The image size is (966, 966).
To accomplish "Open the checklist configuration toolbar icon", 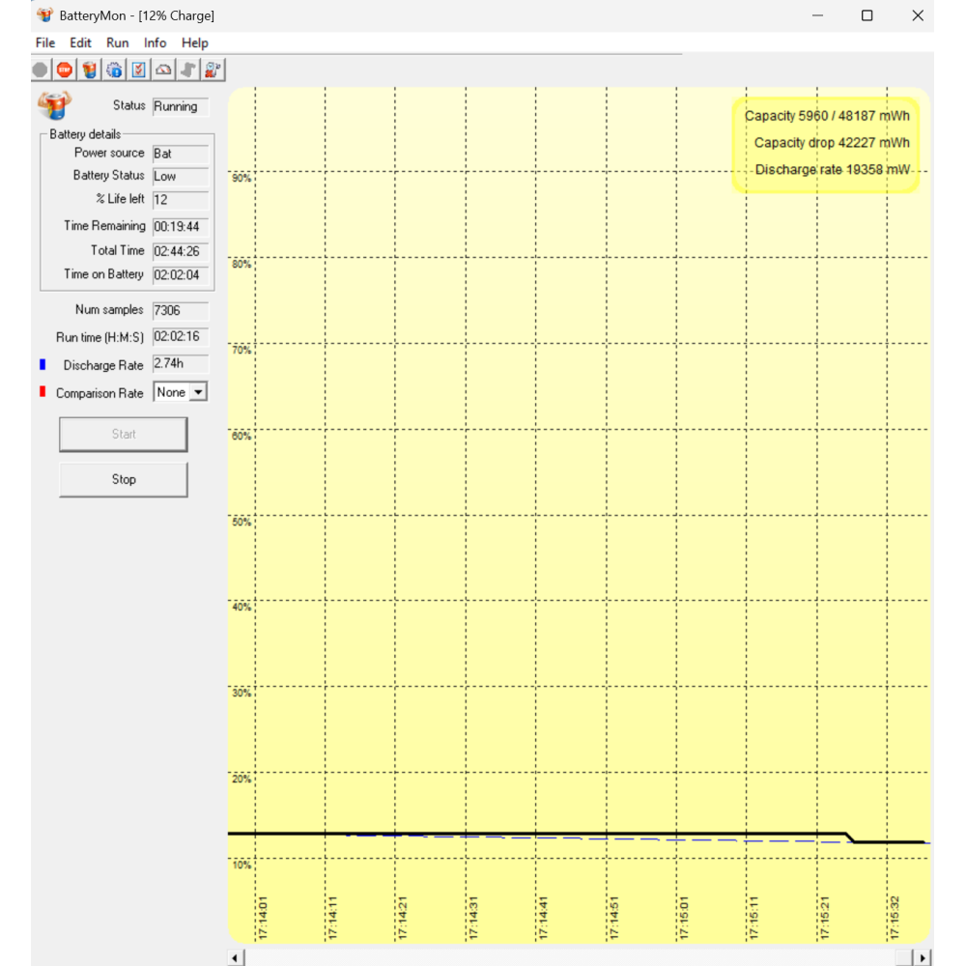I will pos(139,70).
